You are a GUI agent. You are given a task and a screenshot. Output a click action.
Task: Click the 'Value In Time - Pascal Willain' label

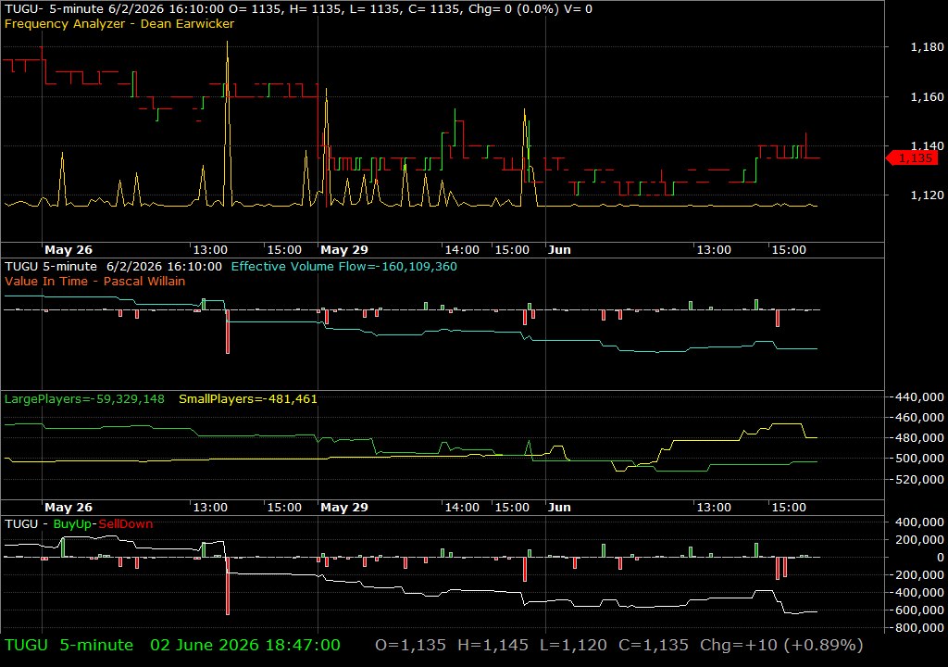[x=95, y=281]
